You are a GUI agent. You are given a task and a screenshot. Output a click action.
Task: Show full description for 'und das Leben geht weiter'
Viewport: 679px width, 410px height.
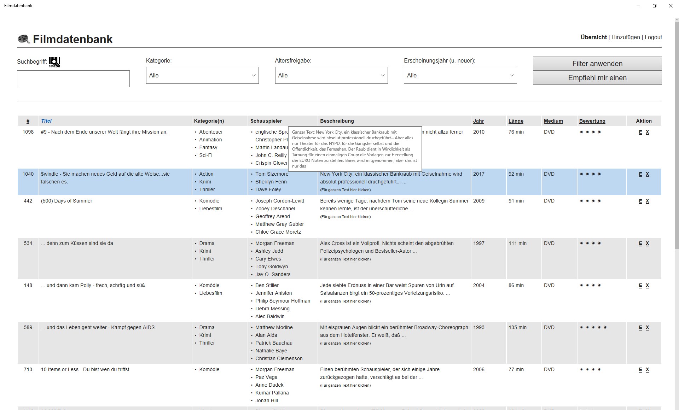click(345, 344)
